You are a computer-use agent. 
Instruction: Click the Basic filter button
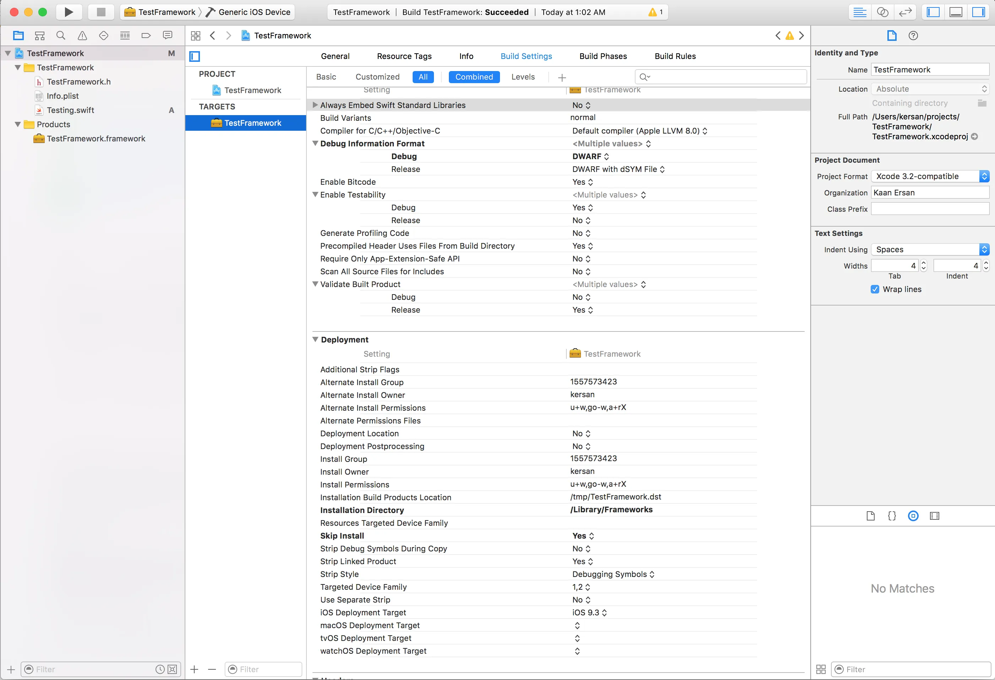click(326, 77)
